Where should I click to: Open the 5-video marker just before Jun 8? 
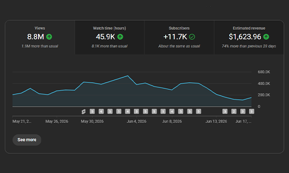(x=163, y=111)
